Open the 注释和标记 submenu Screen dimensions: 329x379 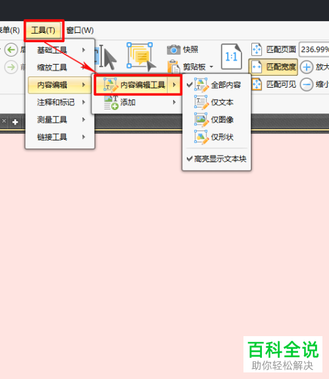click(x=60, y=102)
